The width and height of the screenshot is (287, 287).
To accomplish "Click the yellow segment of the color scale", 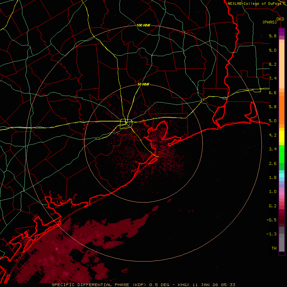I will 282,136.
